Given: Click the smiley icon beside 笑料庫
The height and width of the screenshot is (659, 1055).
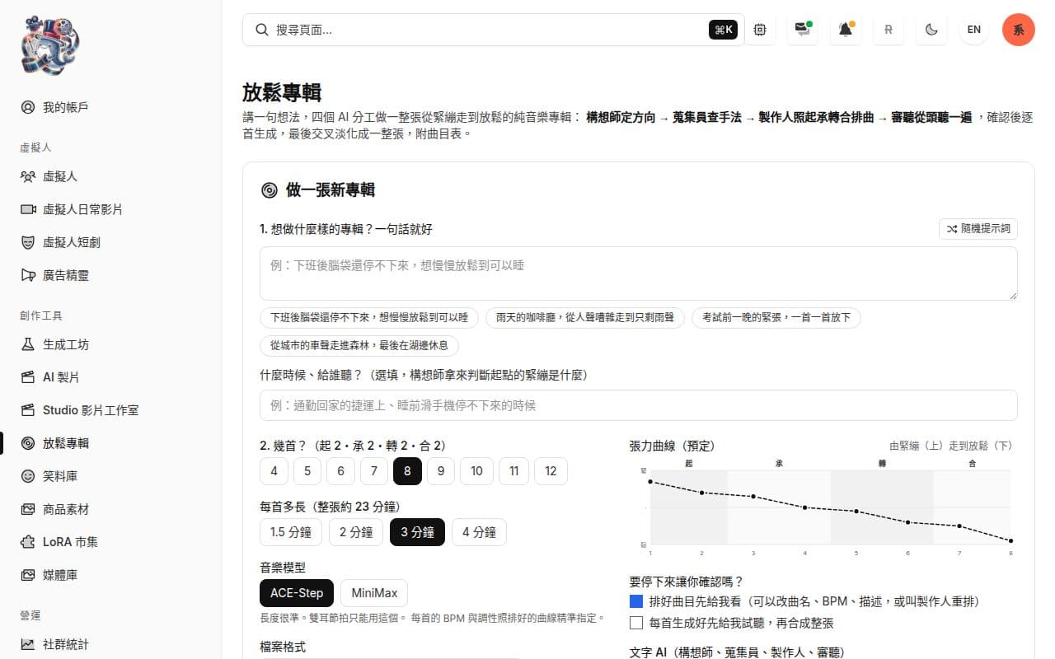Looking at the screenshot, I should pos(28,476).
